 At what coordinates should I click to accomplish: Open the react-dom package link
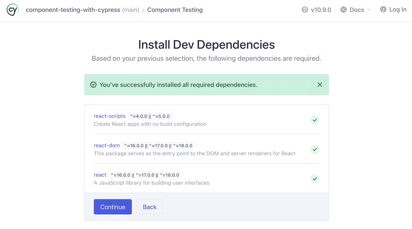[x=107, y=146]
